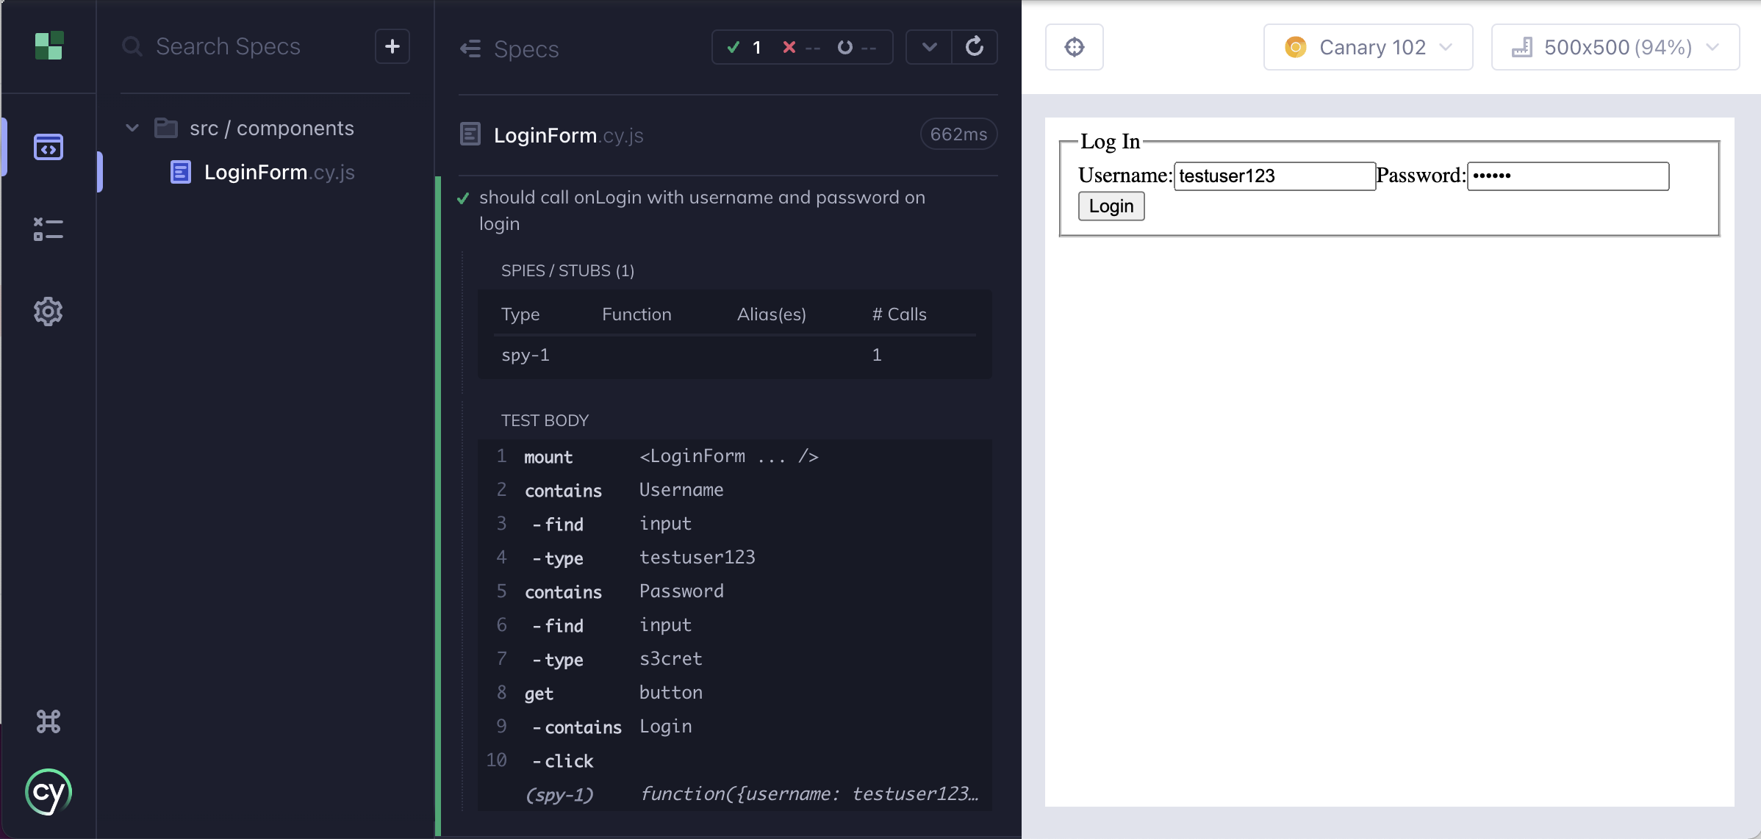Click the Password label in form
The height and width of the screenshot is (839, 1761).
coord(1421,176)
